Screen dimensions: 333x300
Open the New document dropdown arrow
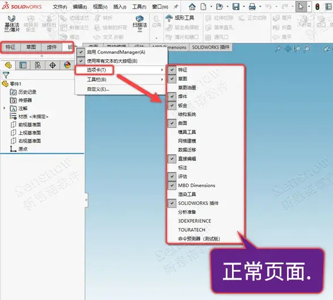pos(211,7)
